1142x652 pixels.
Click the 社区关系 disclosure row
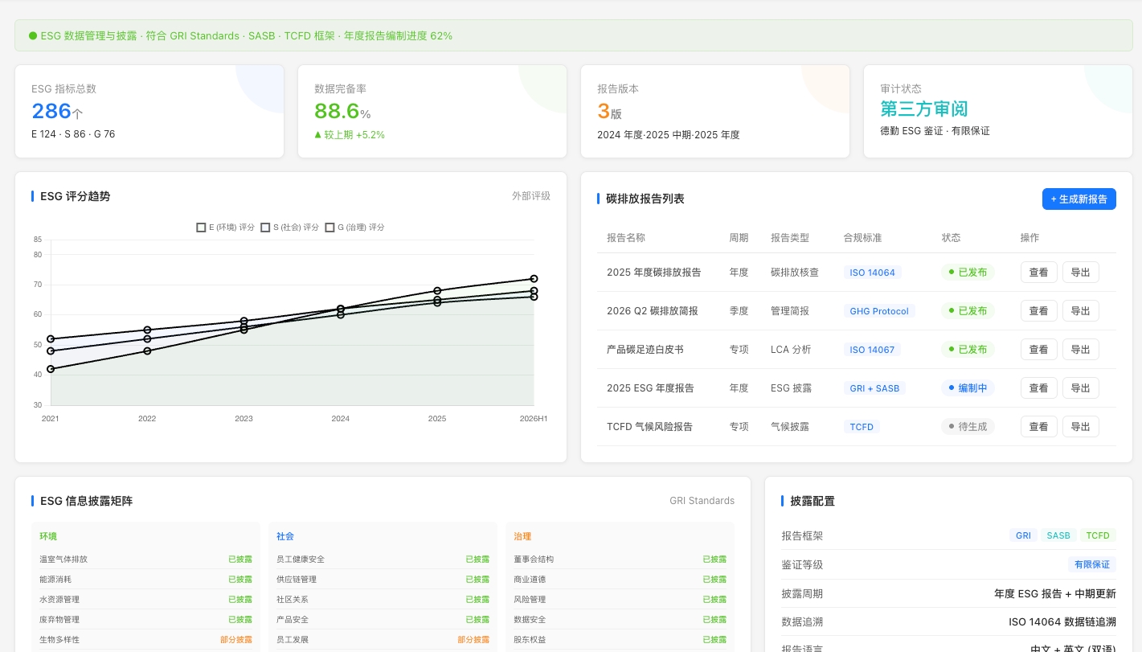(x=383, y=599)
